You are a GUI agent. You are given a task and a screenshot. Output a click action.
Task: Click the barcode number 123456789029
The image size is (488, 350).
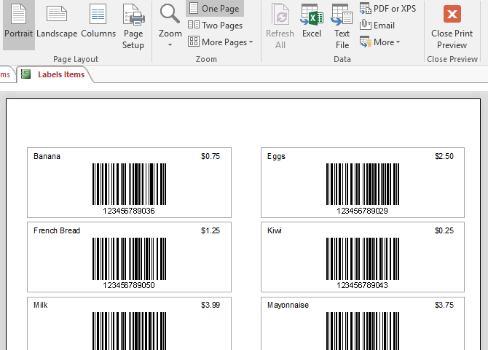pos(362,211)
